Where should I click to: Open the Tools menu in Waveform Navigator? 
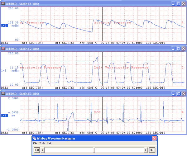point(42,143)
